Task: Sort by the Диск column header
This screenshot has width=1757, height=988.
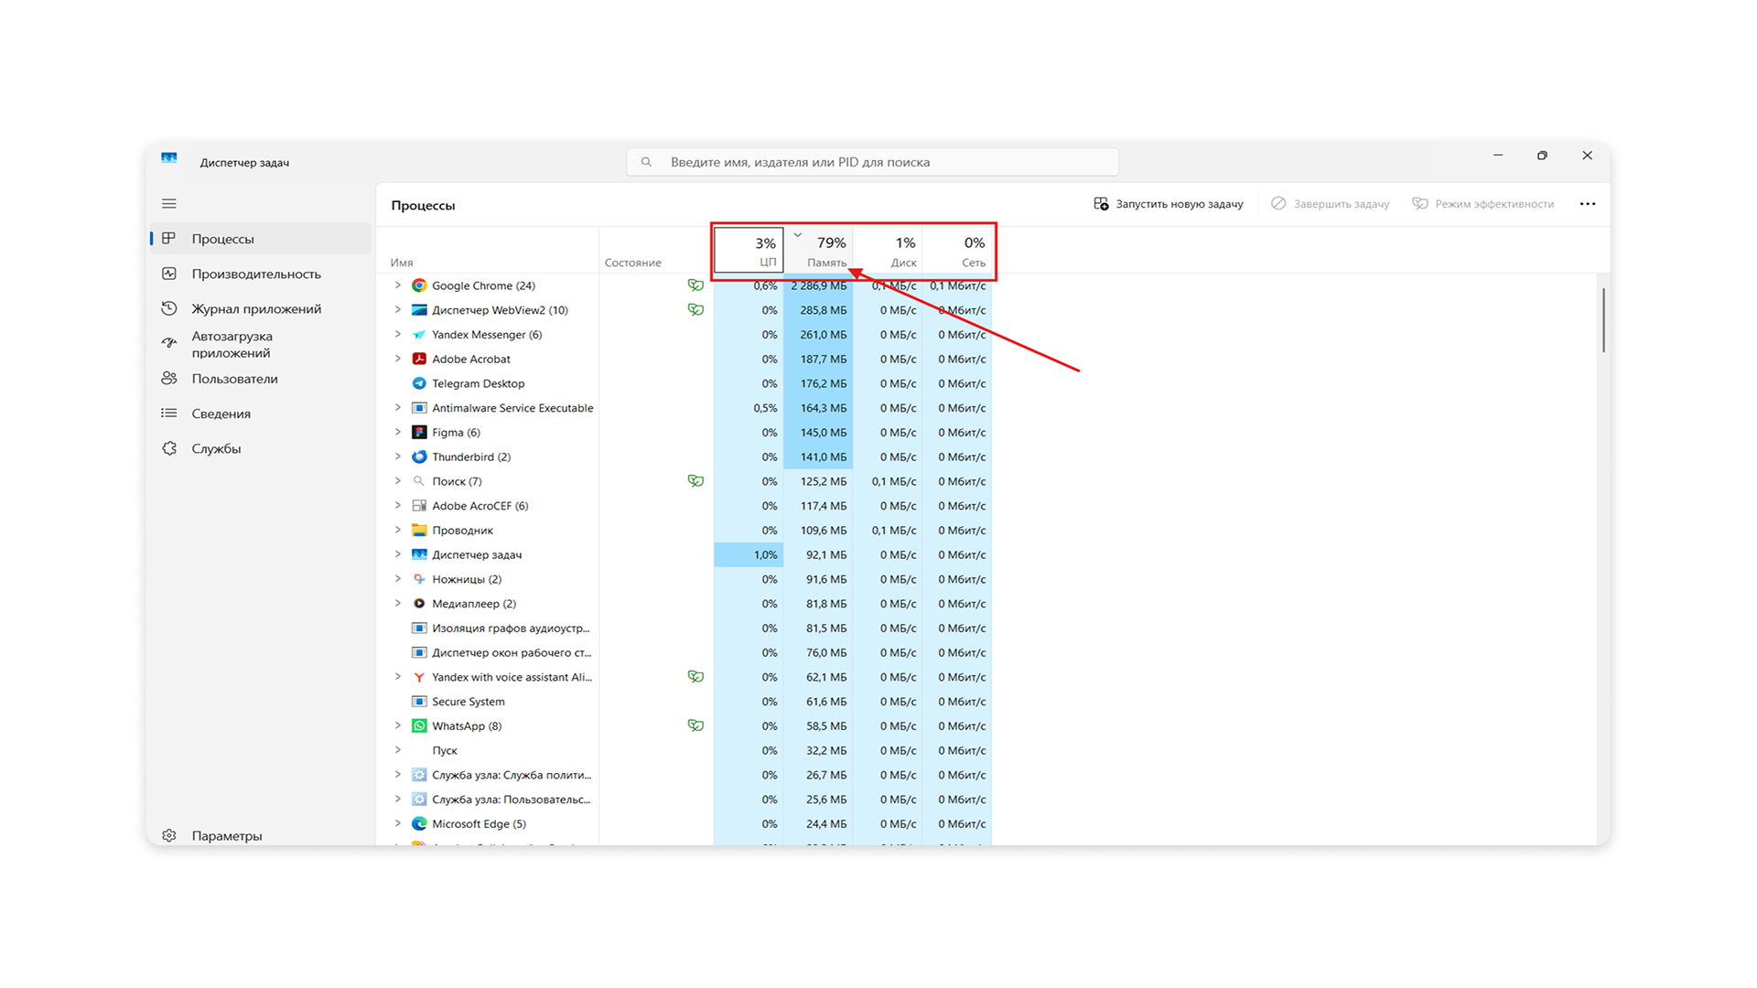Action: (x=889, y=250)
